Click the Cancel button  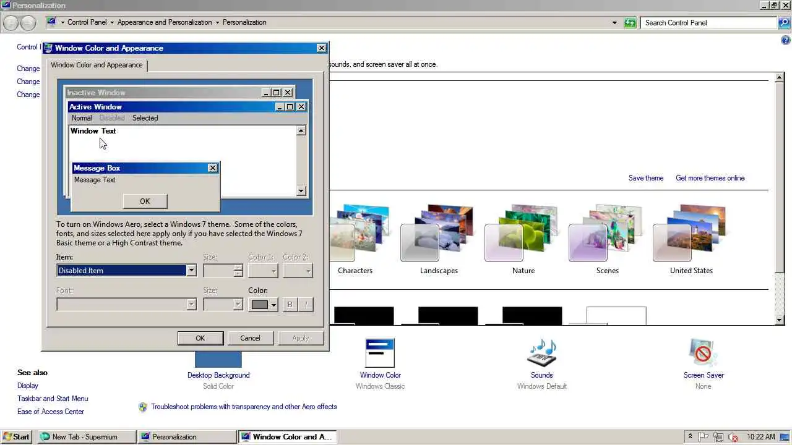[250, 338]
